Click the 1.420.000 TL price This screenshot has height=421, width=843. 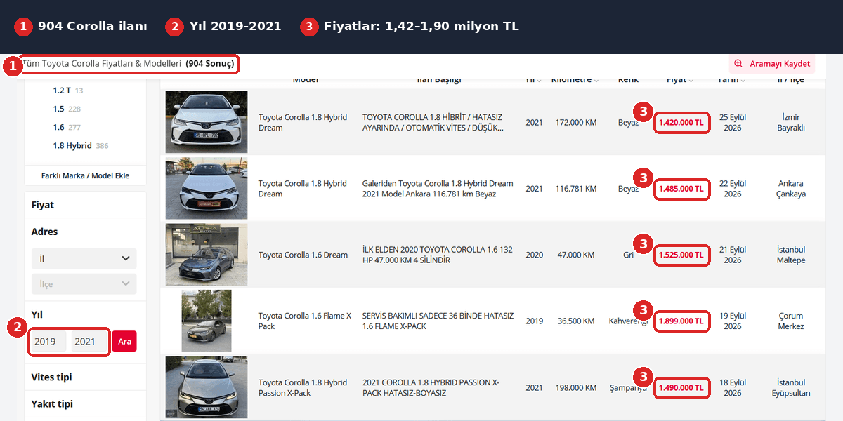(x=681, y=122)
